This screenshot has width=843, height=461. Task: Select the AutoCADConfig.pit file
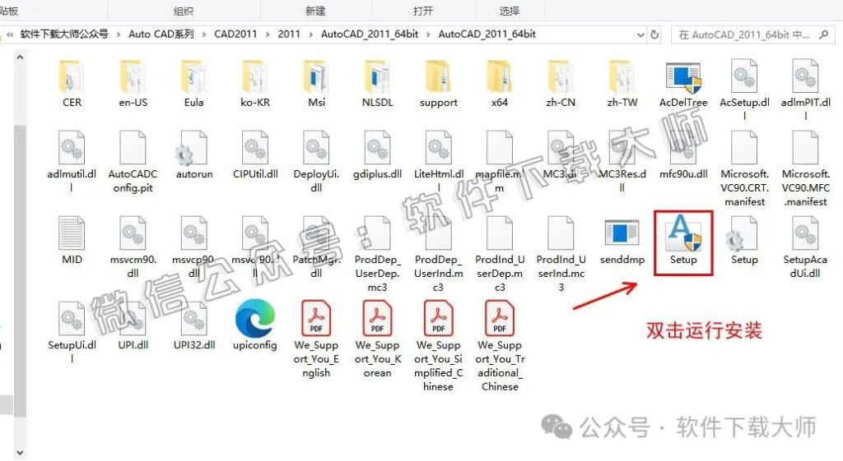[133, 161]
